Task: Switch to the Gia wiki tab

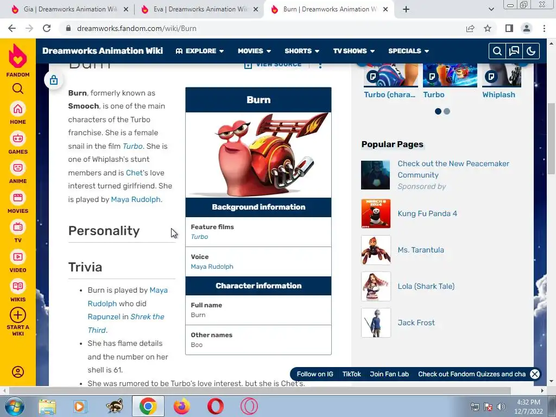Action: [x=70, y=9]
